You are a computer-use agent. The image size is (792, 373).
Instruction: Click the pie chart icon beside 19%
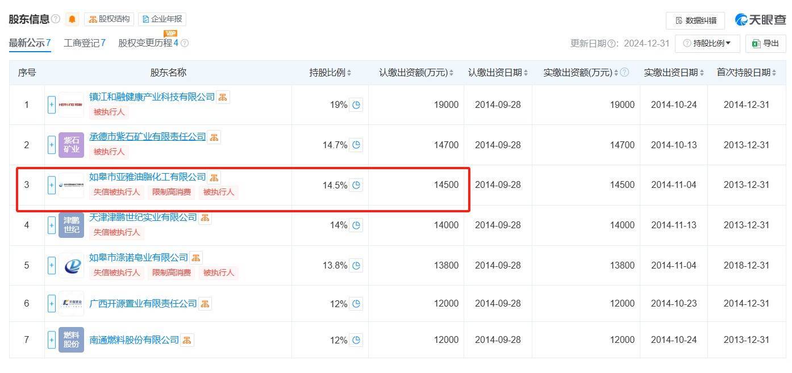(x=356, y=105)
